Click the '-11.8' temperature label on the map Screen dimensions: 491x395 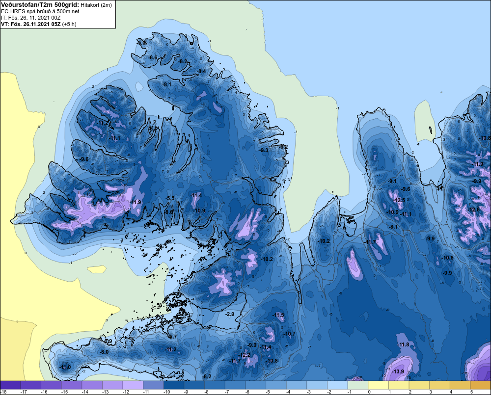pos(403,344)
